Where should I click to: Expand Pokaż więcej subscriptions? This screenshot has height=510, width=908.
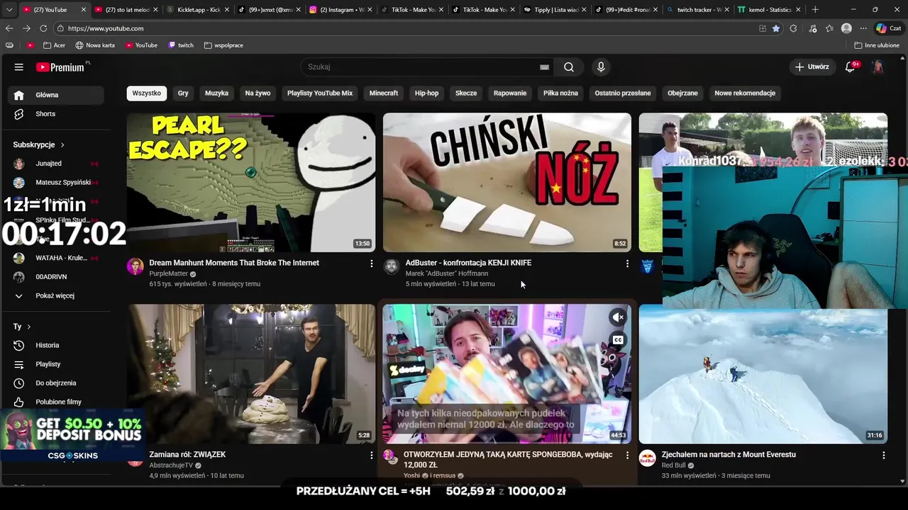tap(56, 295)
